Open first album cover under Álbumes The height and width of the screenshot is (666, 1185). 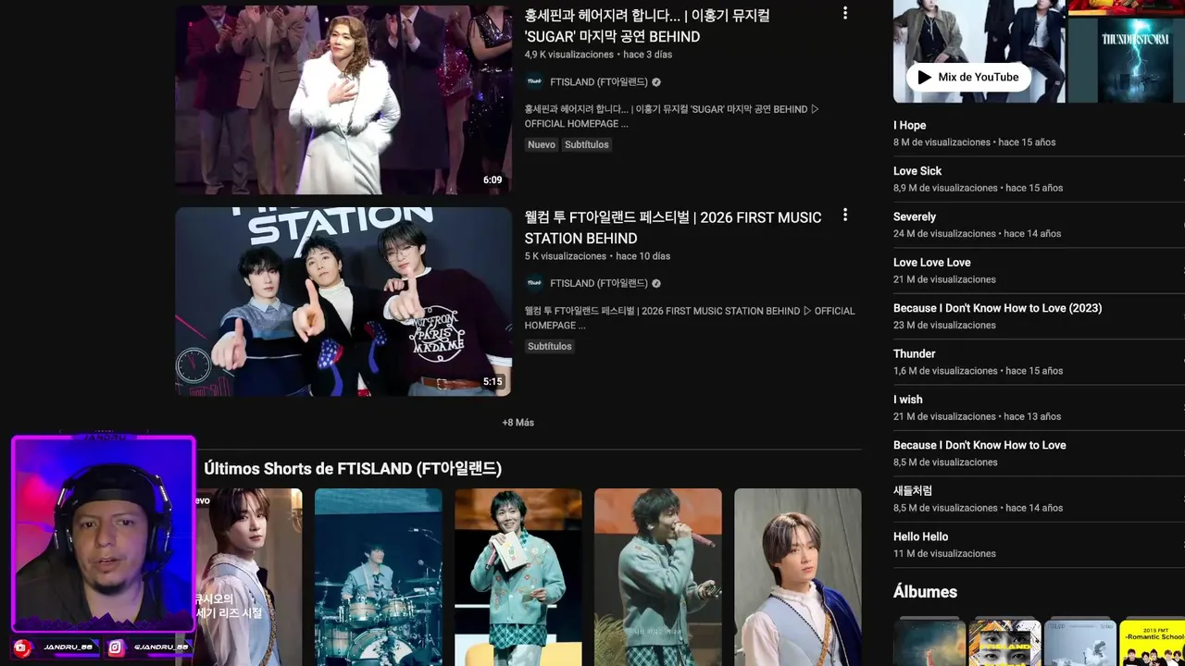(929, 643)
